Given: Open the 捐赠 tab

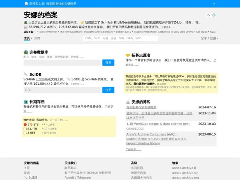Looking at the screenshot, I should pyautogui.click(x=37, y=38).
